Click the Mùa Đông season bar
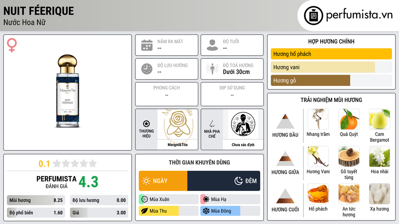The image size is (399, 224). 230,211
